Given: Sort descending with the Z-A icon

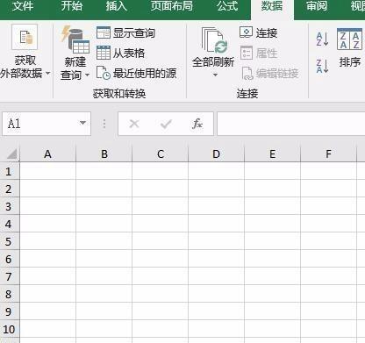Looking at the screenshot, I should [x=322, y=66].
